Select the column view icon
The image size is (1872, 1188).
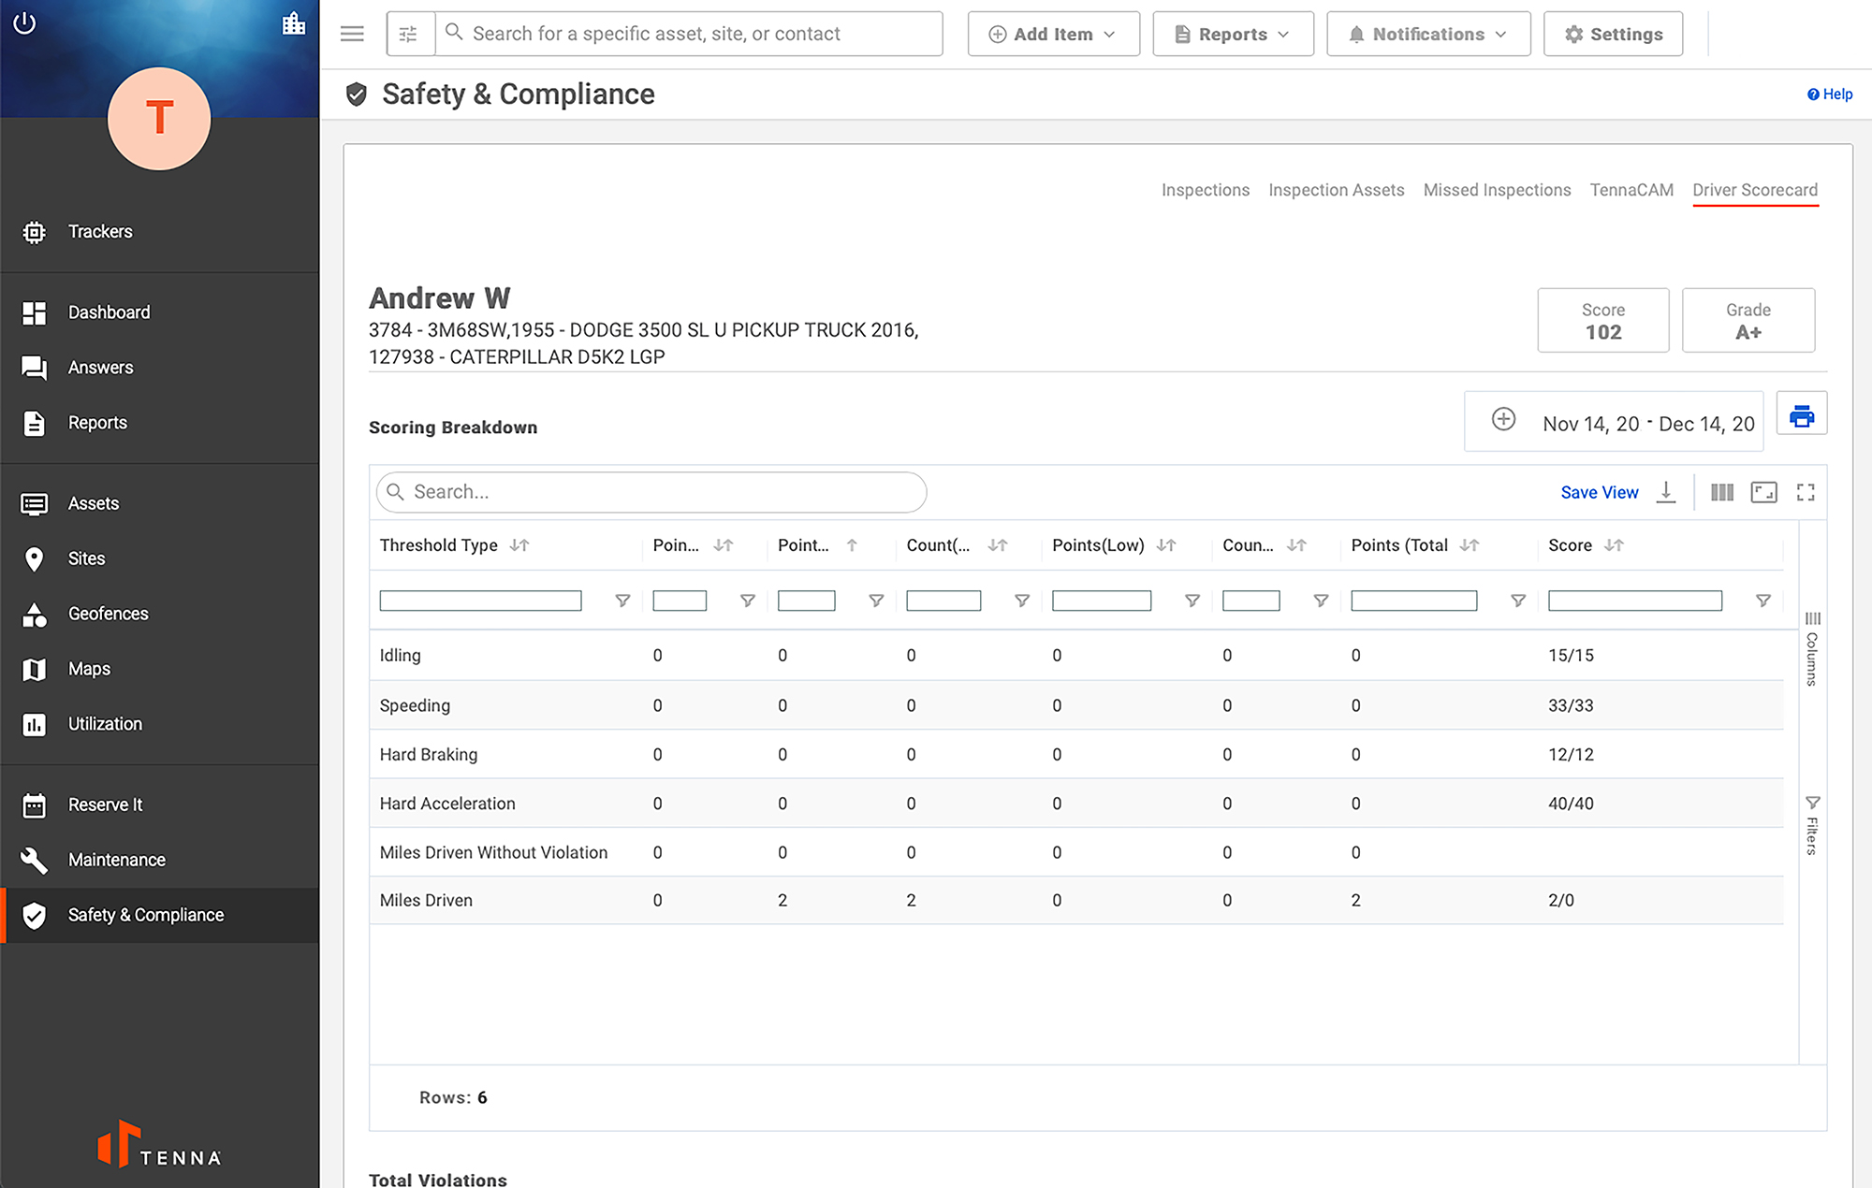[x=1722, y=492]
